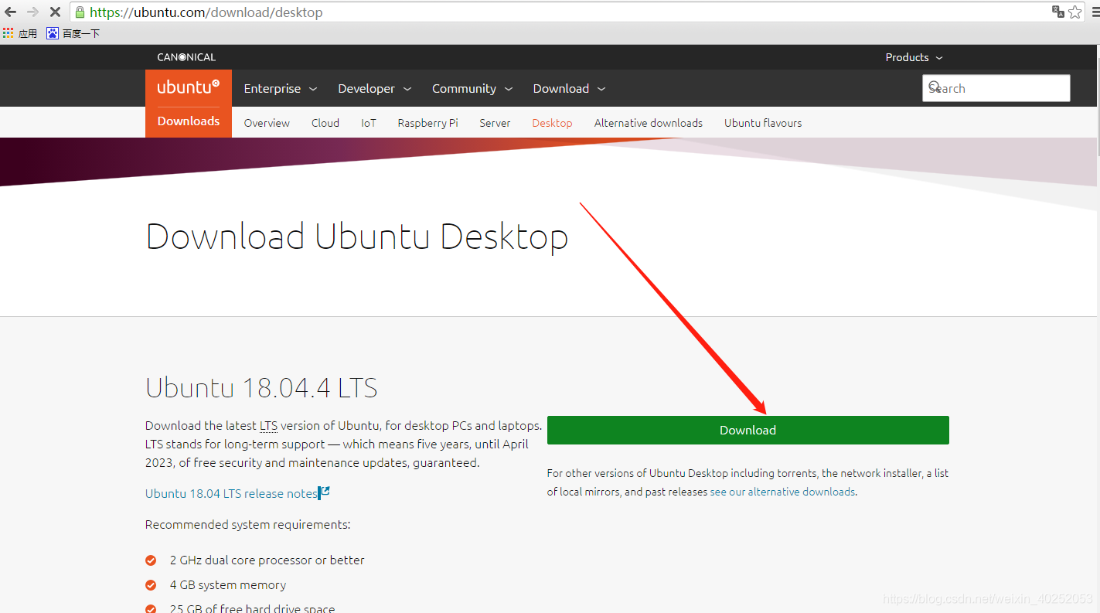Click the Ubuntu logo home tile
Image resolution: width=1100 pixels, height=613 pixels.
point(189,88)
